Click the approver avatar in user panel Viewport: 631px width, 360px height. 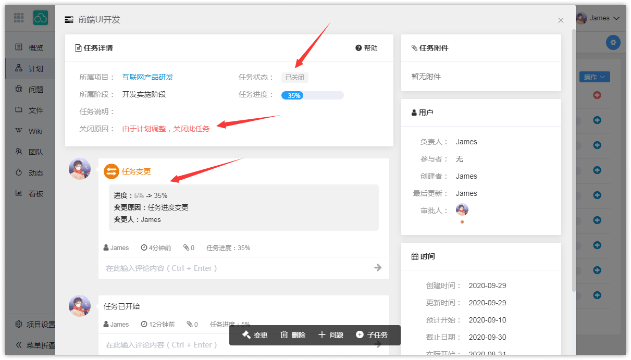tap(462, 209)
